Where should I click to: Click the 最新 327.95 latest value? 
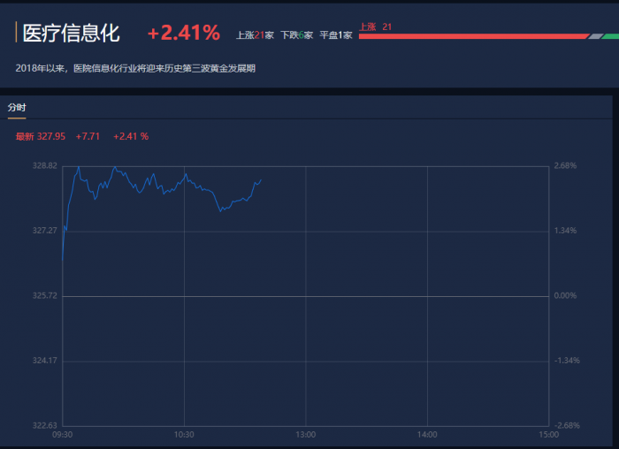(x=41, y=136)
